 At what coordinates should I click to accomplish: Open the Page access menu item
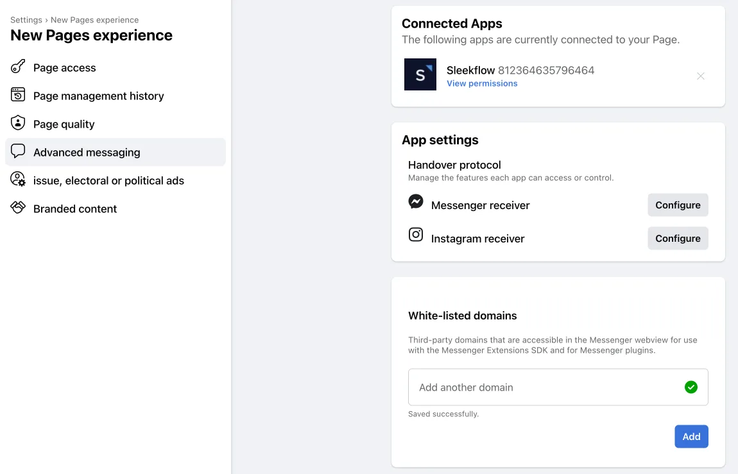pos(116,68)
